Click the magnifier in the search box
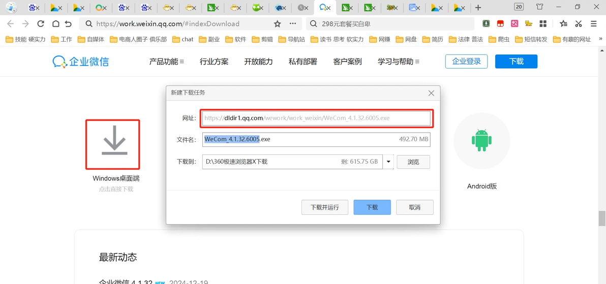Screen dimensions: 606x284 click(x=314, y=24)
